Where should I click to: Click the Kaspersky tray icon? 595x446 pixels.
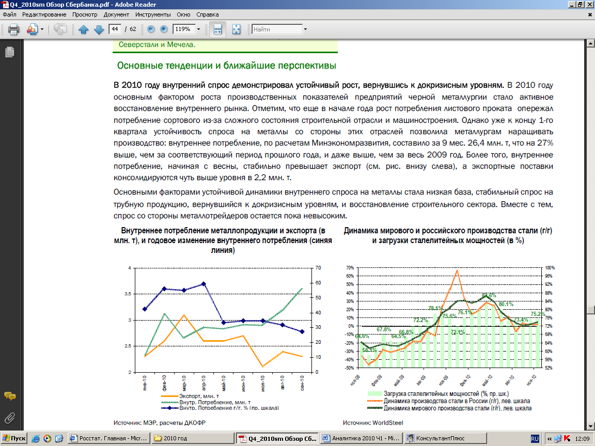(x=567, y=439)
